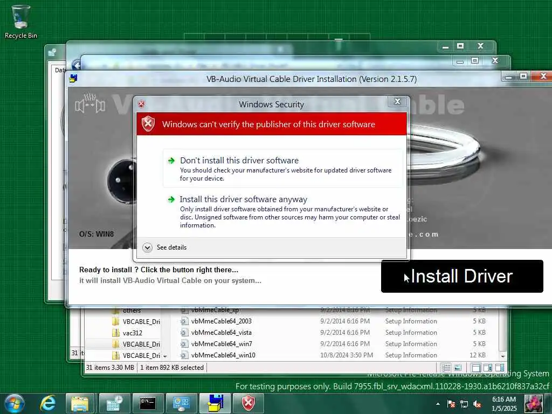Toggle the middle pane layout button in status bar
The image size is (552, 414).
488,368
